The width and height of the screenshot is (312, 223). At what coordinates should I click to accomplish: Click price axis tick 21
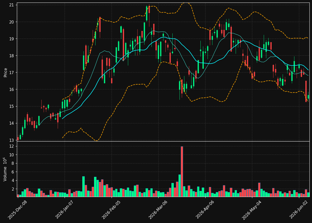(12, 5)
